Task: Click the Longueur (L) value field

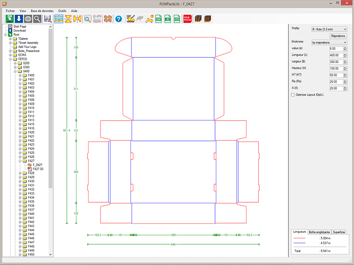Action: point(335,55)
